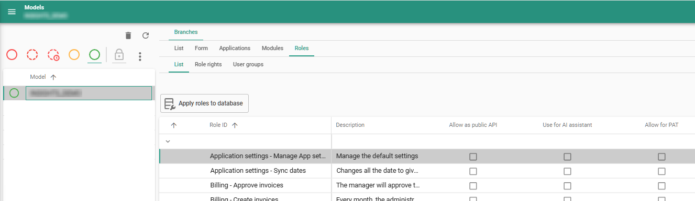Switch to the Modules tab
This screenshot has width=695, height=201.
[x=272, y=48]
